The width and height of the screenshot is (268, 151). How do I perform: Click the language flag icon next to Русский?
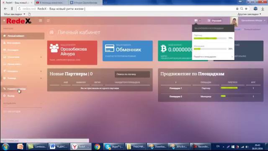pos(209,21)
